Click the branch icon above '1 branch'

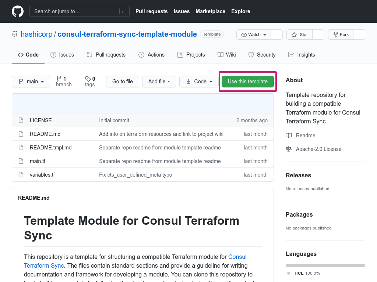tap(59, 79)
